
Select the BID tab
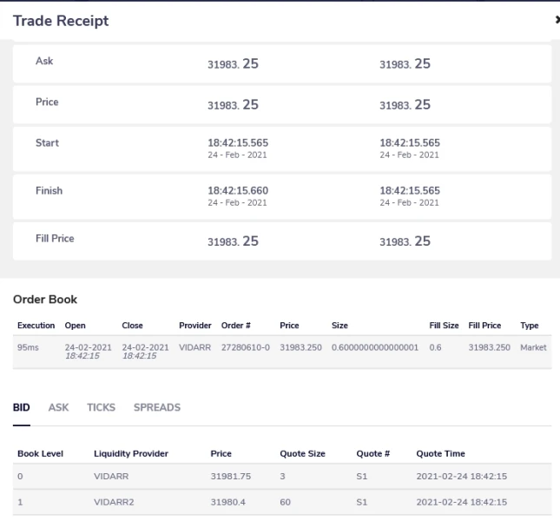pos(22,407)
